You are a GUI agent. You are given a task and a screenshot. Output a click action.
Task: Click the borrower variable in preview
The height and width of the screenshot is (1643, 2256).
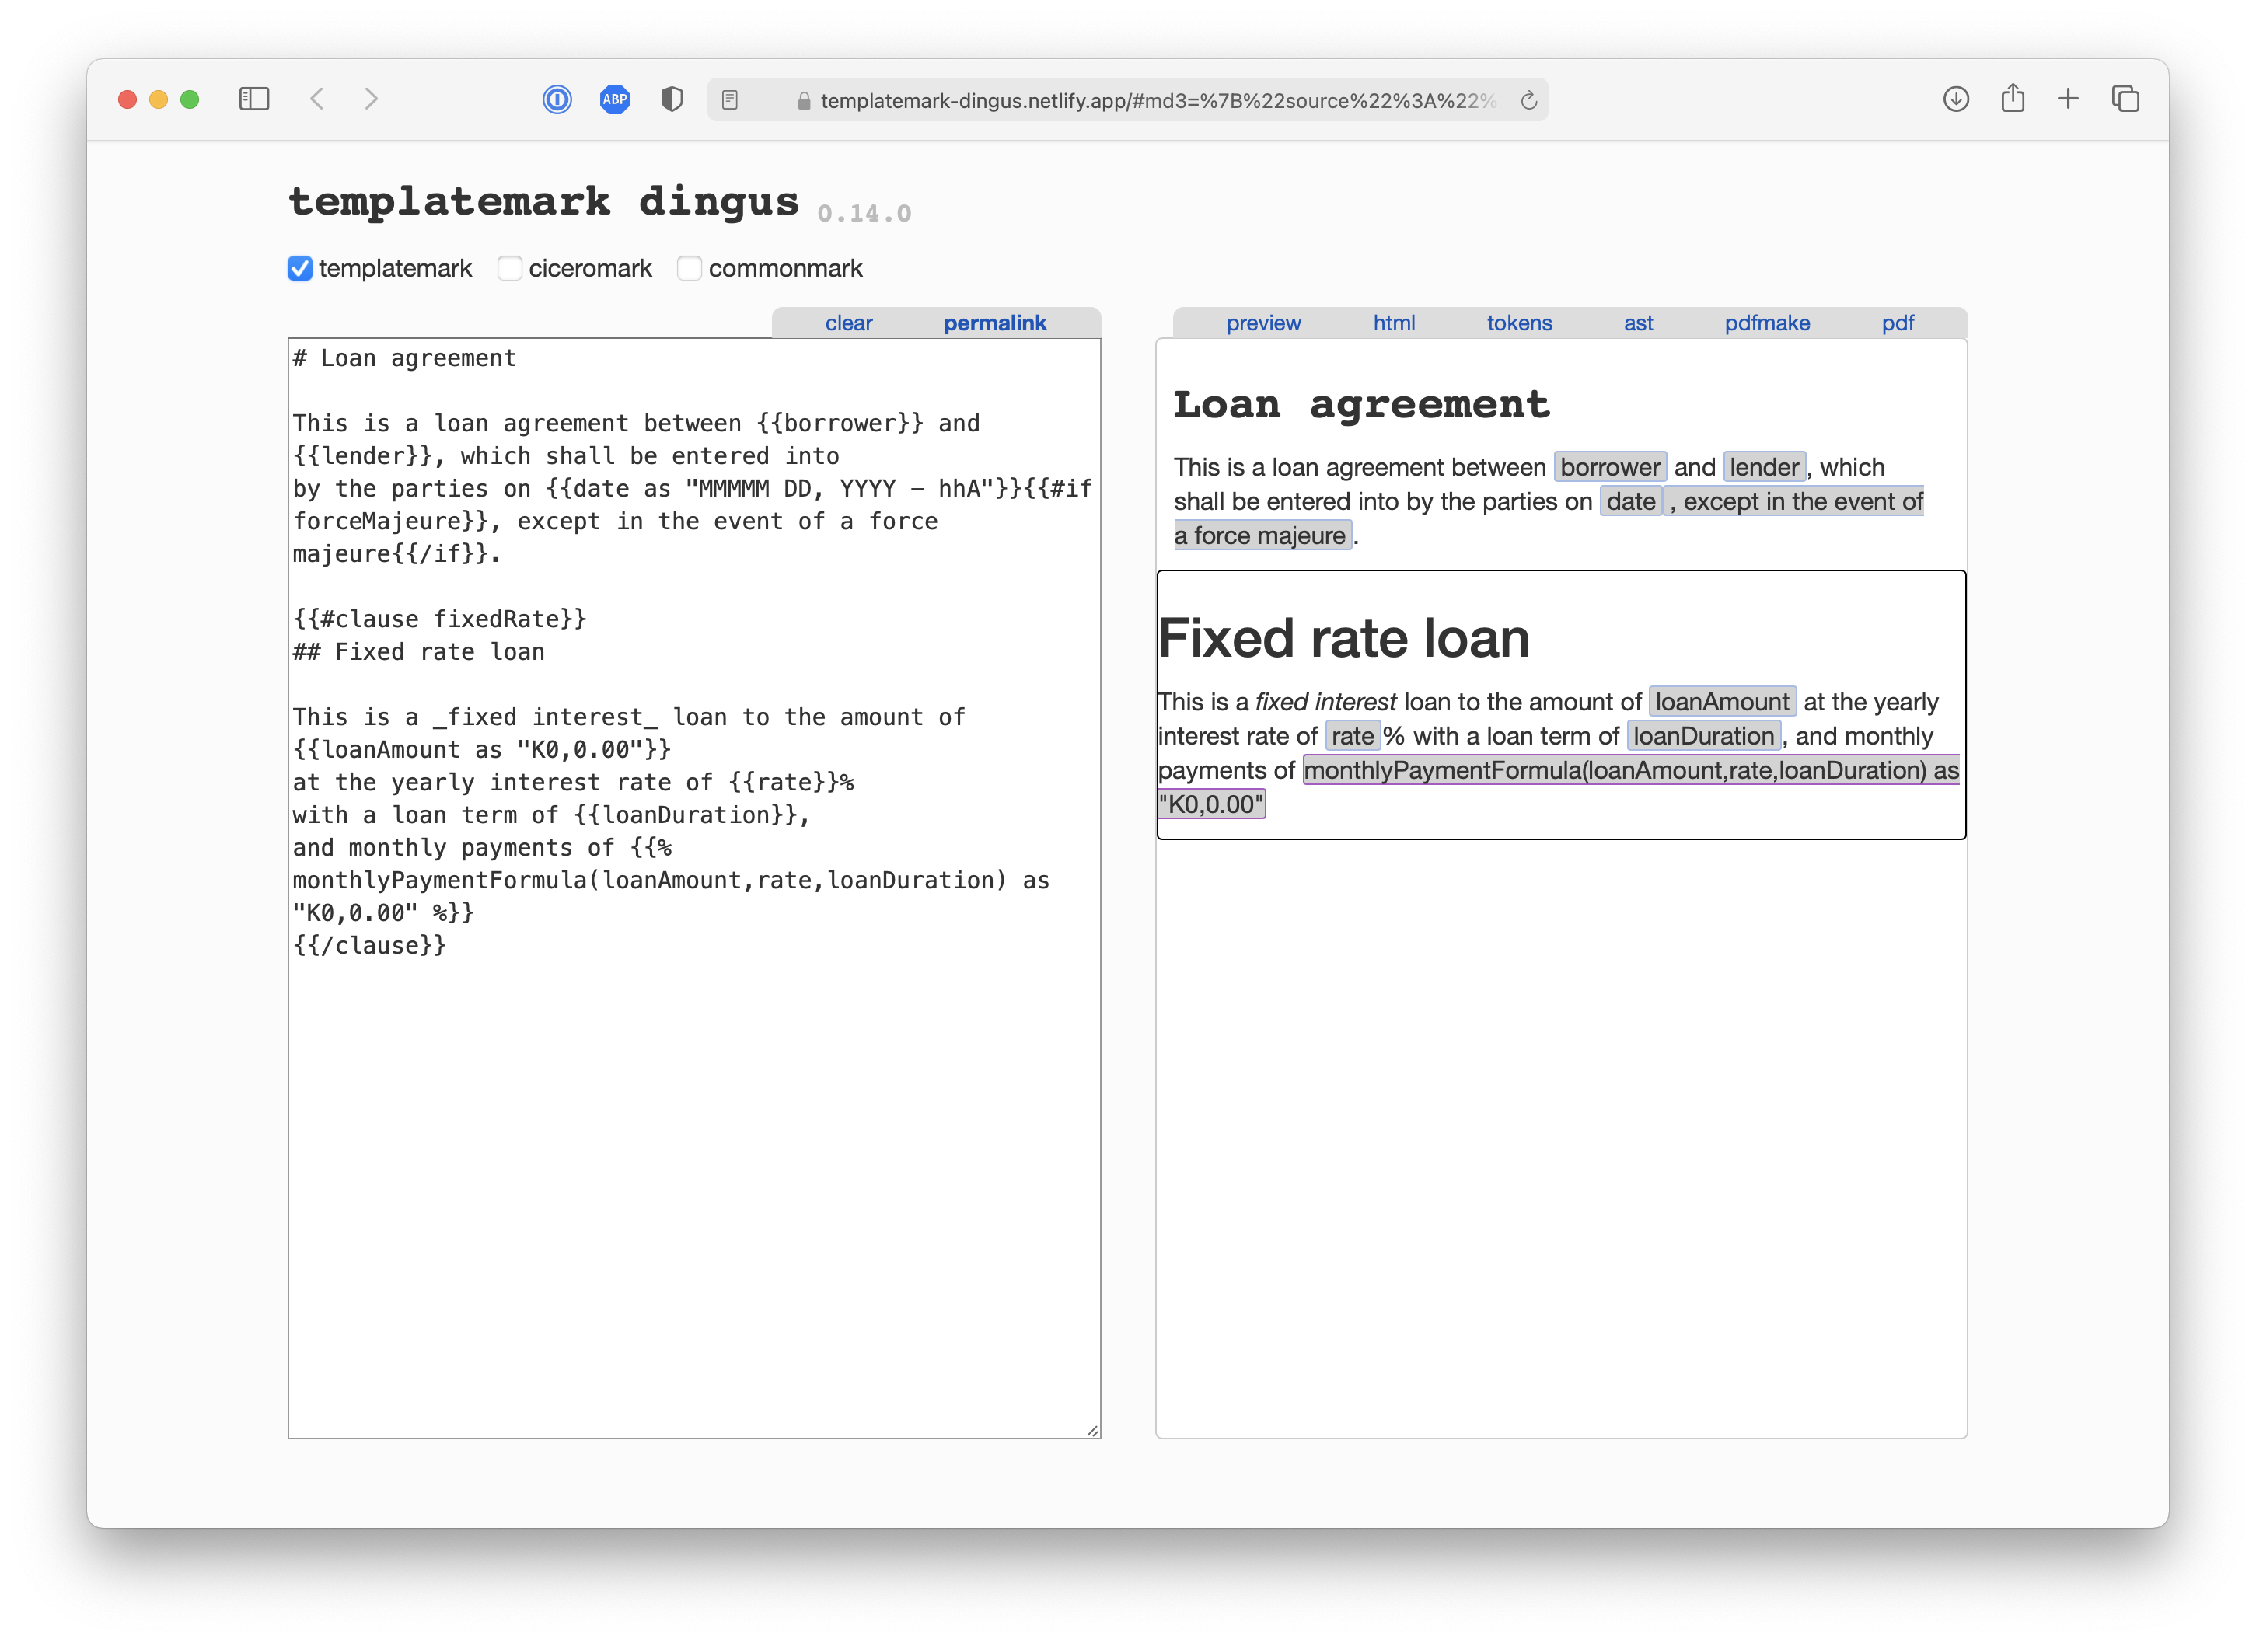coord(1609,467)
